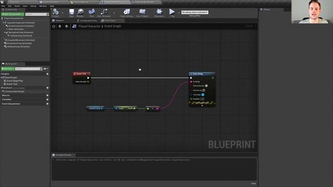Toggle Print to Screen checkbox
Screen dimensions: 333x187
tap(206, 86)
